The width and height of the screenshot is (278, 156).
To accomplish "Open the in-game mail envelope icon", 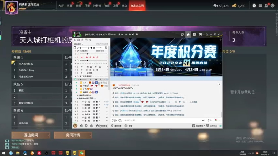I will point(260,6).
